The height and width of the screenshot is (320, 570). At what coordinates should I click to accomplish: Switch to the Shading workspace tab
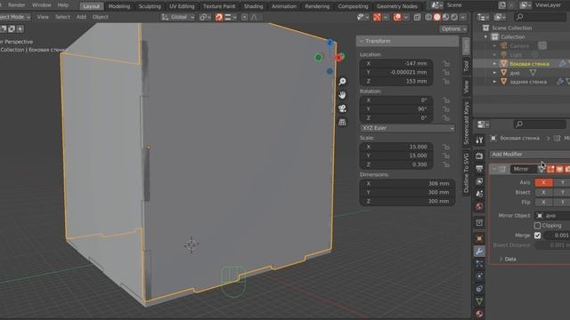coord(253,6)
